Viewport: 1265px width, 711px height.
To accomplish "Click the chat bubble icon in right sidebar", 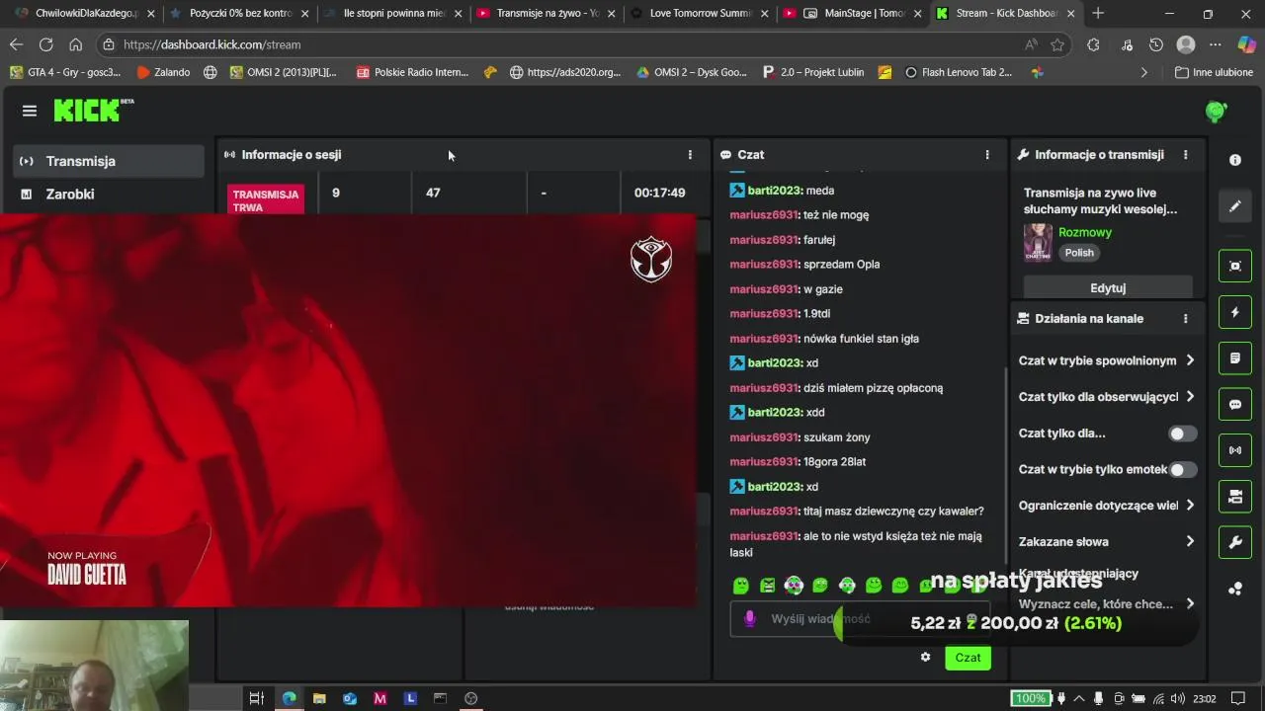I will 1235,405.
